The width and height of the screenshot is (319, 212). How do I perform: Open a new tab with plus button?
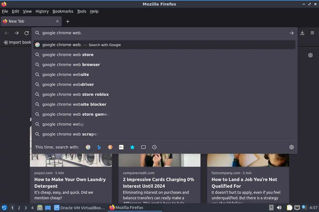(68, 21)
